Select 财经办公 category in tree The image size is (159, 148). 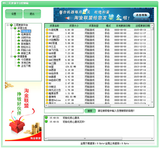[26, 47]
